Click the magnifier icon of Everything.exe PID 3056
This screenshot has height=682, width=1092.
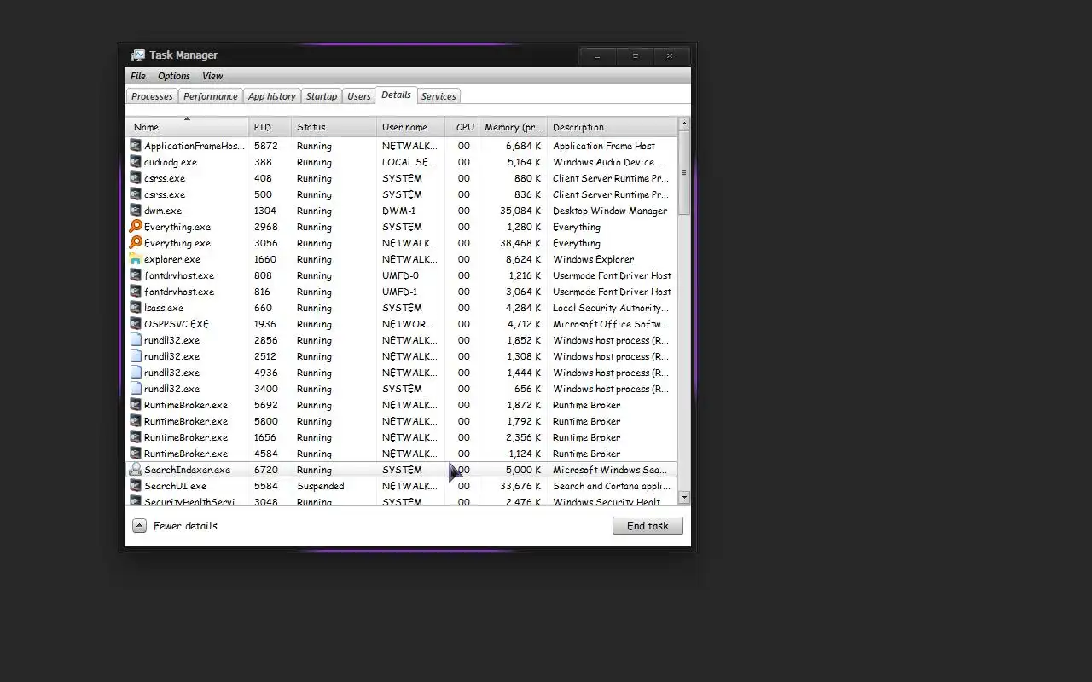(135, 243)
